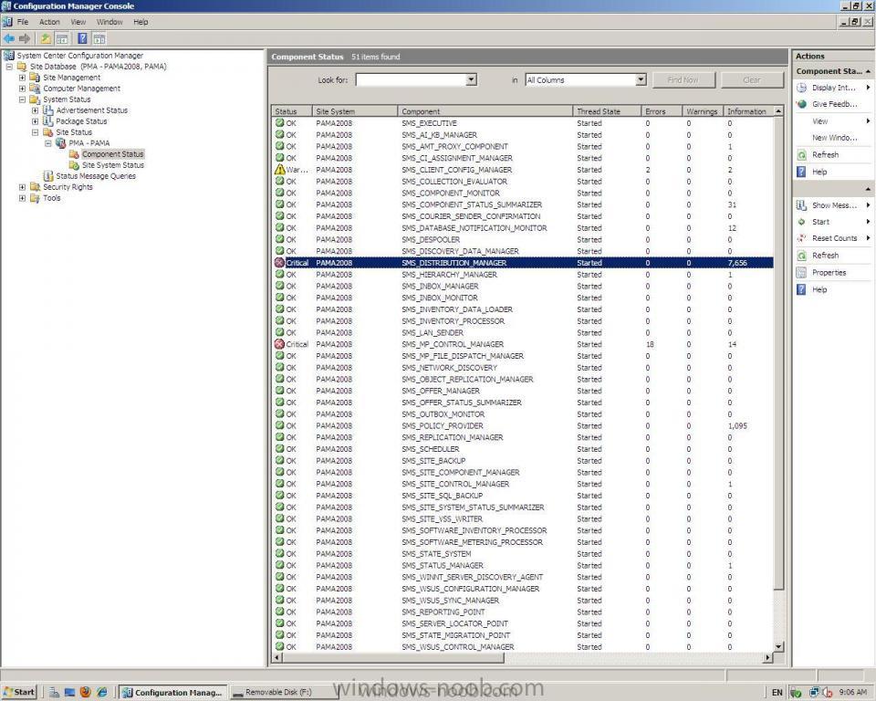Open the File menu
This screenshot has width=876, height=701.
(x=23, y=22)
